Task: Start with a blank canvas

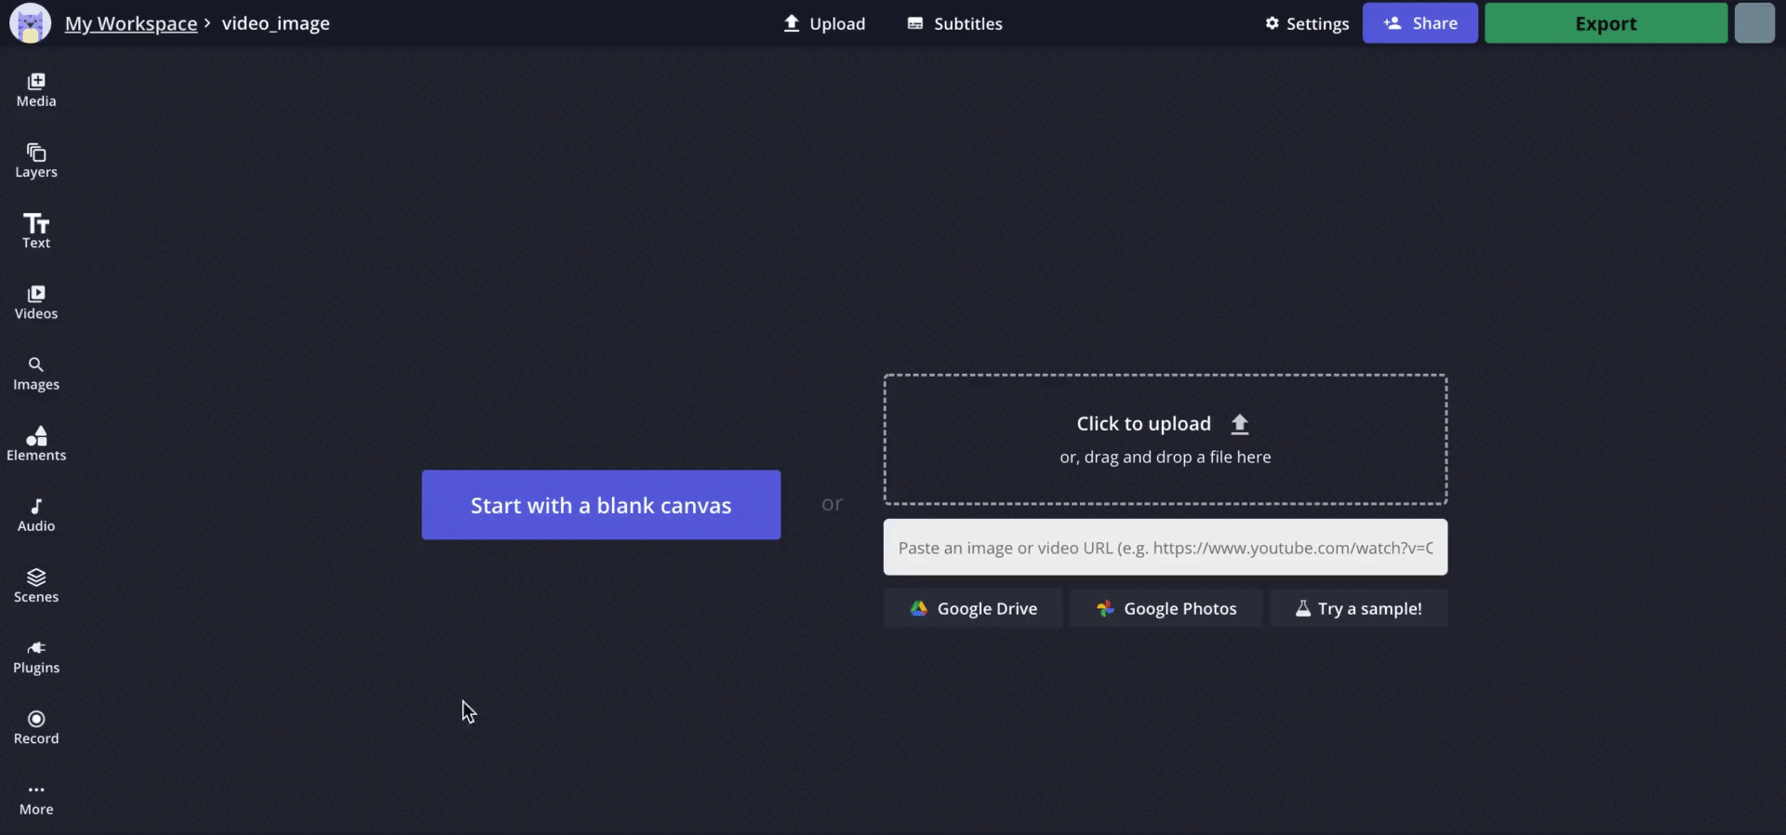Action: coord(601,505)
